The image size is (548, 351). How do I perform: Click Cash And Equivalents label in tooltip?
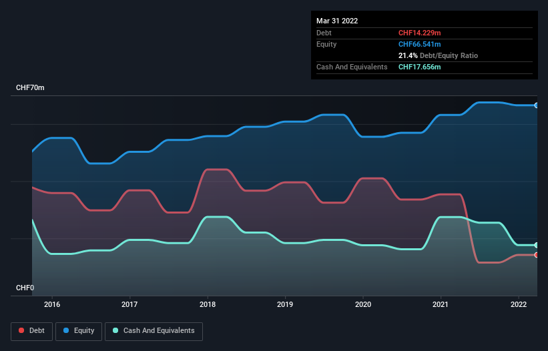click(x=352, y=67)
